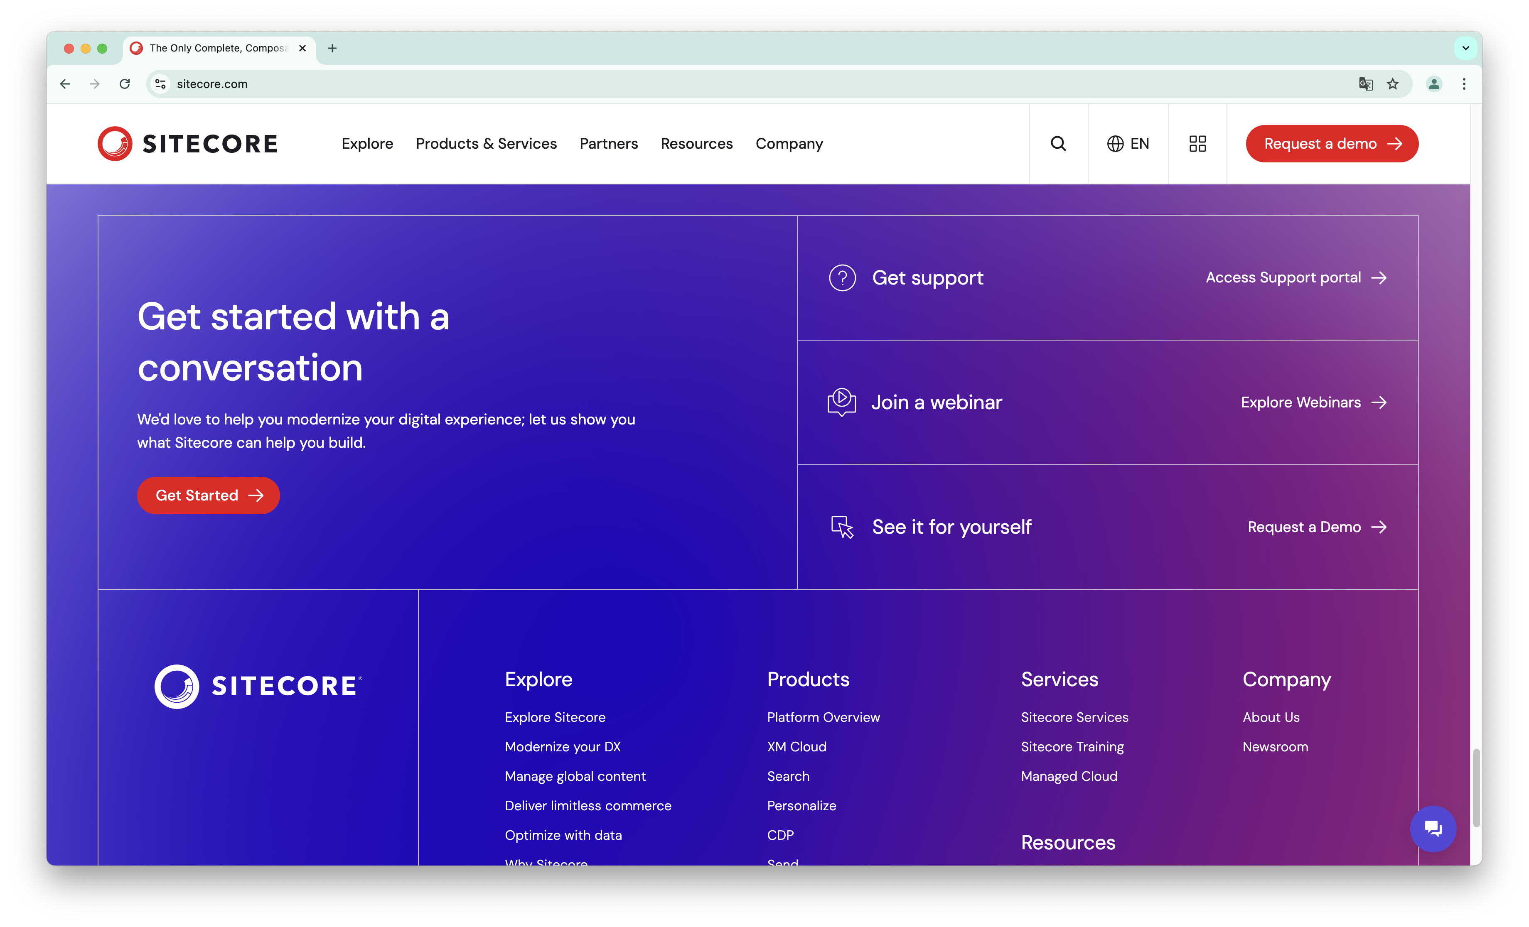1529x927 pixels.
Task: Open the Platform Overview footer link
Action: tap(823, 717)
